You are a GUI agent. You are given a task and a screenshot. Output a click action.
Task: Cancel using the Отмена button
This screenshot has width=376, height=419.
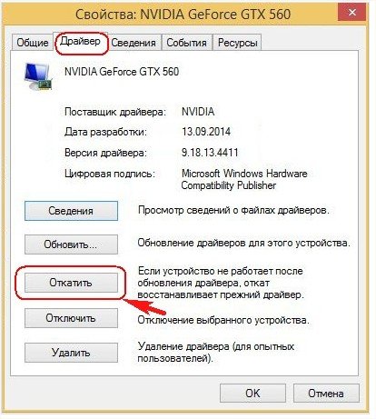click(x=326, y=394)
